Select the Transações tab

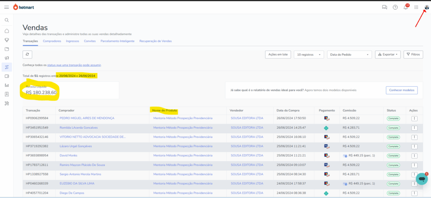coord(30,41)
